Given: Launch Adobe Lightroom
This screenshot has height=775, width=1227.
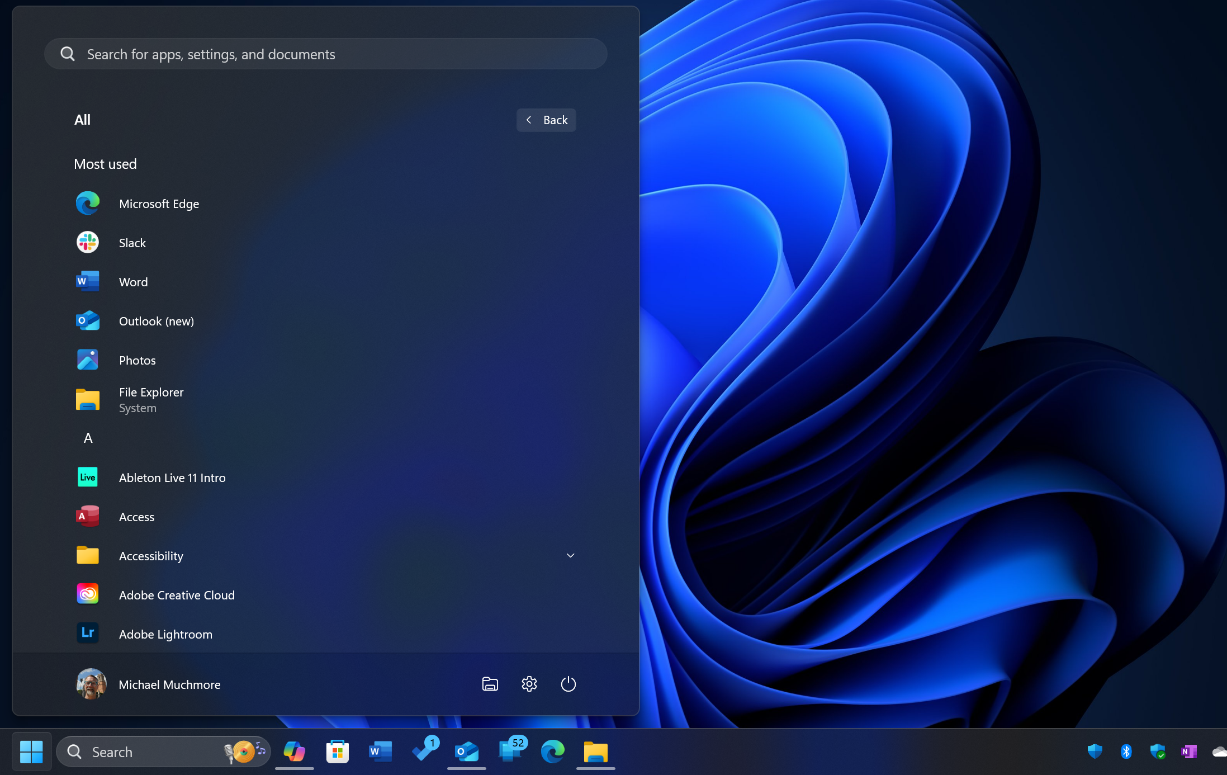Looking at the screenshot, I should click(x=165, y=634).
